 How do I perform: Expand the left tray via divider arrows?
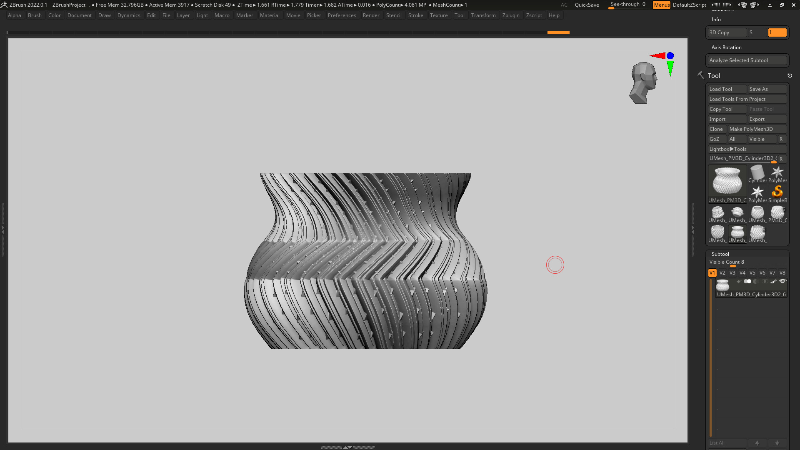[x=2, y=229]
